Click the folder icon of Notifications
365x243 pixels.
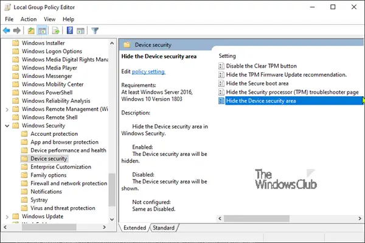click(x=24, y=191)
